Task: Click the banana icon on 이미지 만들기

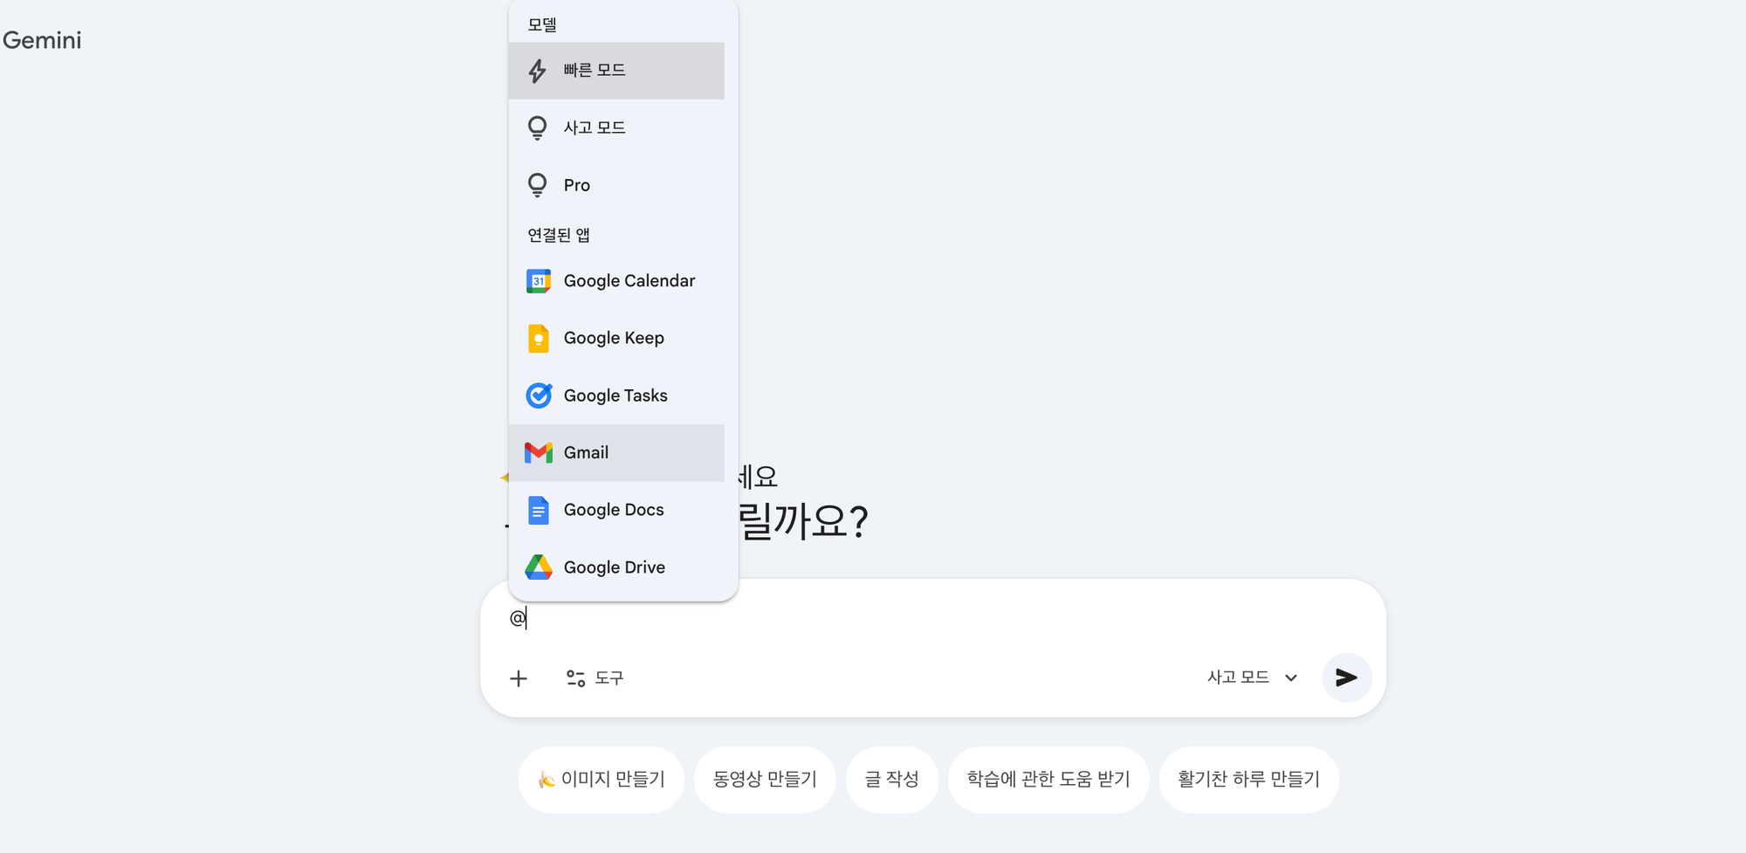Action: [x=546, y=779]
